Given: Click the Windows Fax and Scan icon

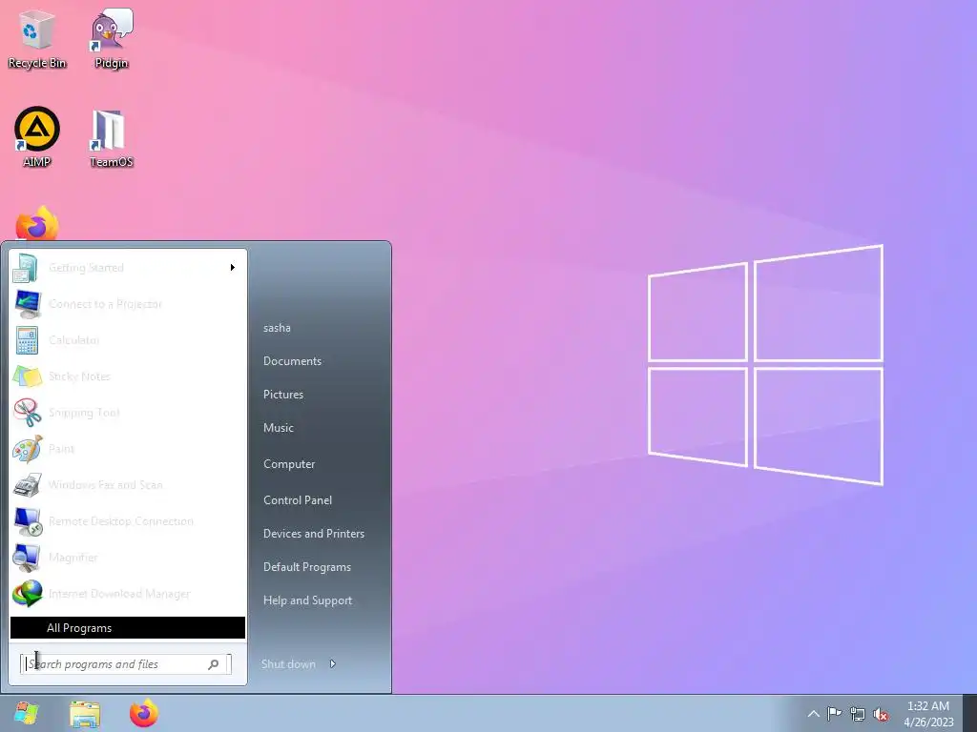Looking at the screenshot, I should click(27, 484).
